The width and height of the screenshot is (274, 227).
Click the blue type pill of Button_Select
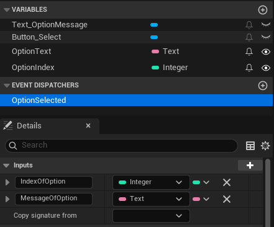click(154, 37)
